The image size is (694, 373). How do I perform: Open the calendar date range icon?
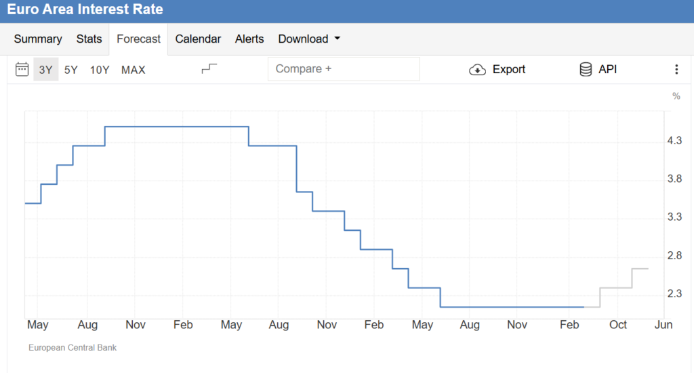click(22, 69)
